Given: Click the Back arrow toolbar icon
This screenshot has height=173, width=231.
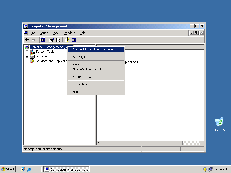Looking at the screenshot, I should point(27,40).
